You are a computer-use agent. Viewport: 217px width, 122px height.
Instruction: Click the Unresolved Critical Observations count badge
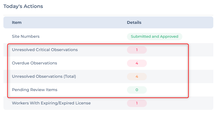[x=137, y=50]
